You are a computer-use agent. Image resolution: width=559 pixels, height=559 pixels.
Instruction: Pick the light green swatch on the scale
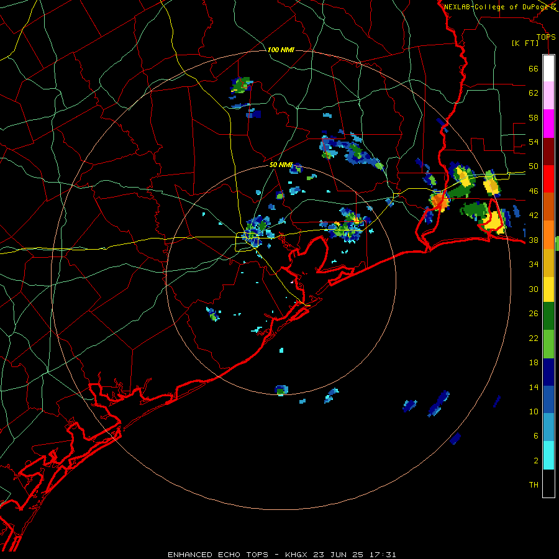[548, 344]
